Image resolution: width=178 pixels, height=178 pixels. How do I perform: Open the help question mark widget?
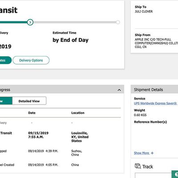click(x=175, y=174)
